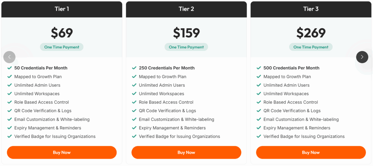Select the Tier 1 header
The image size is (373, 166).
click(x=62, y=9)
